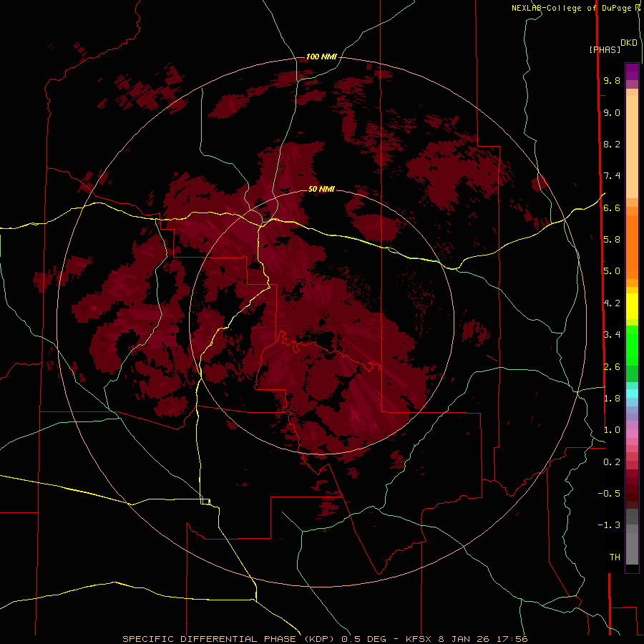Pick the peach segment of the color bar
Viewport: 644px width, 644px height.
[x=632, y=147]
